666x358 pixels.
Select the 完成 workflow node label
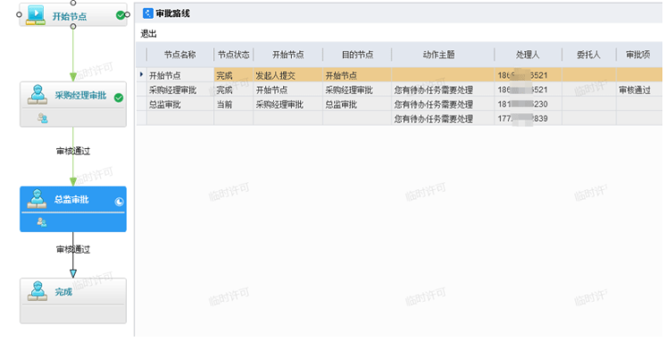[x=63, y=292]
